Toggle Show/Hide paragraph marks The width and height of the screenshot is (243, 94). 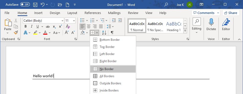(x=112, y=32)
